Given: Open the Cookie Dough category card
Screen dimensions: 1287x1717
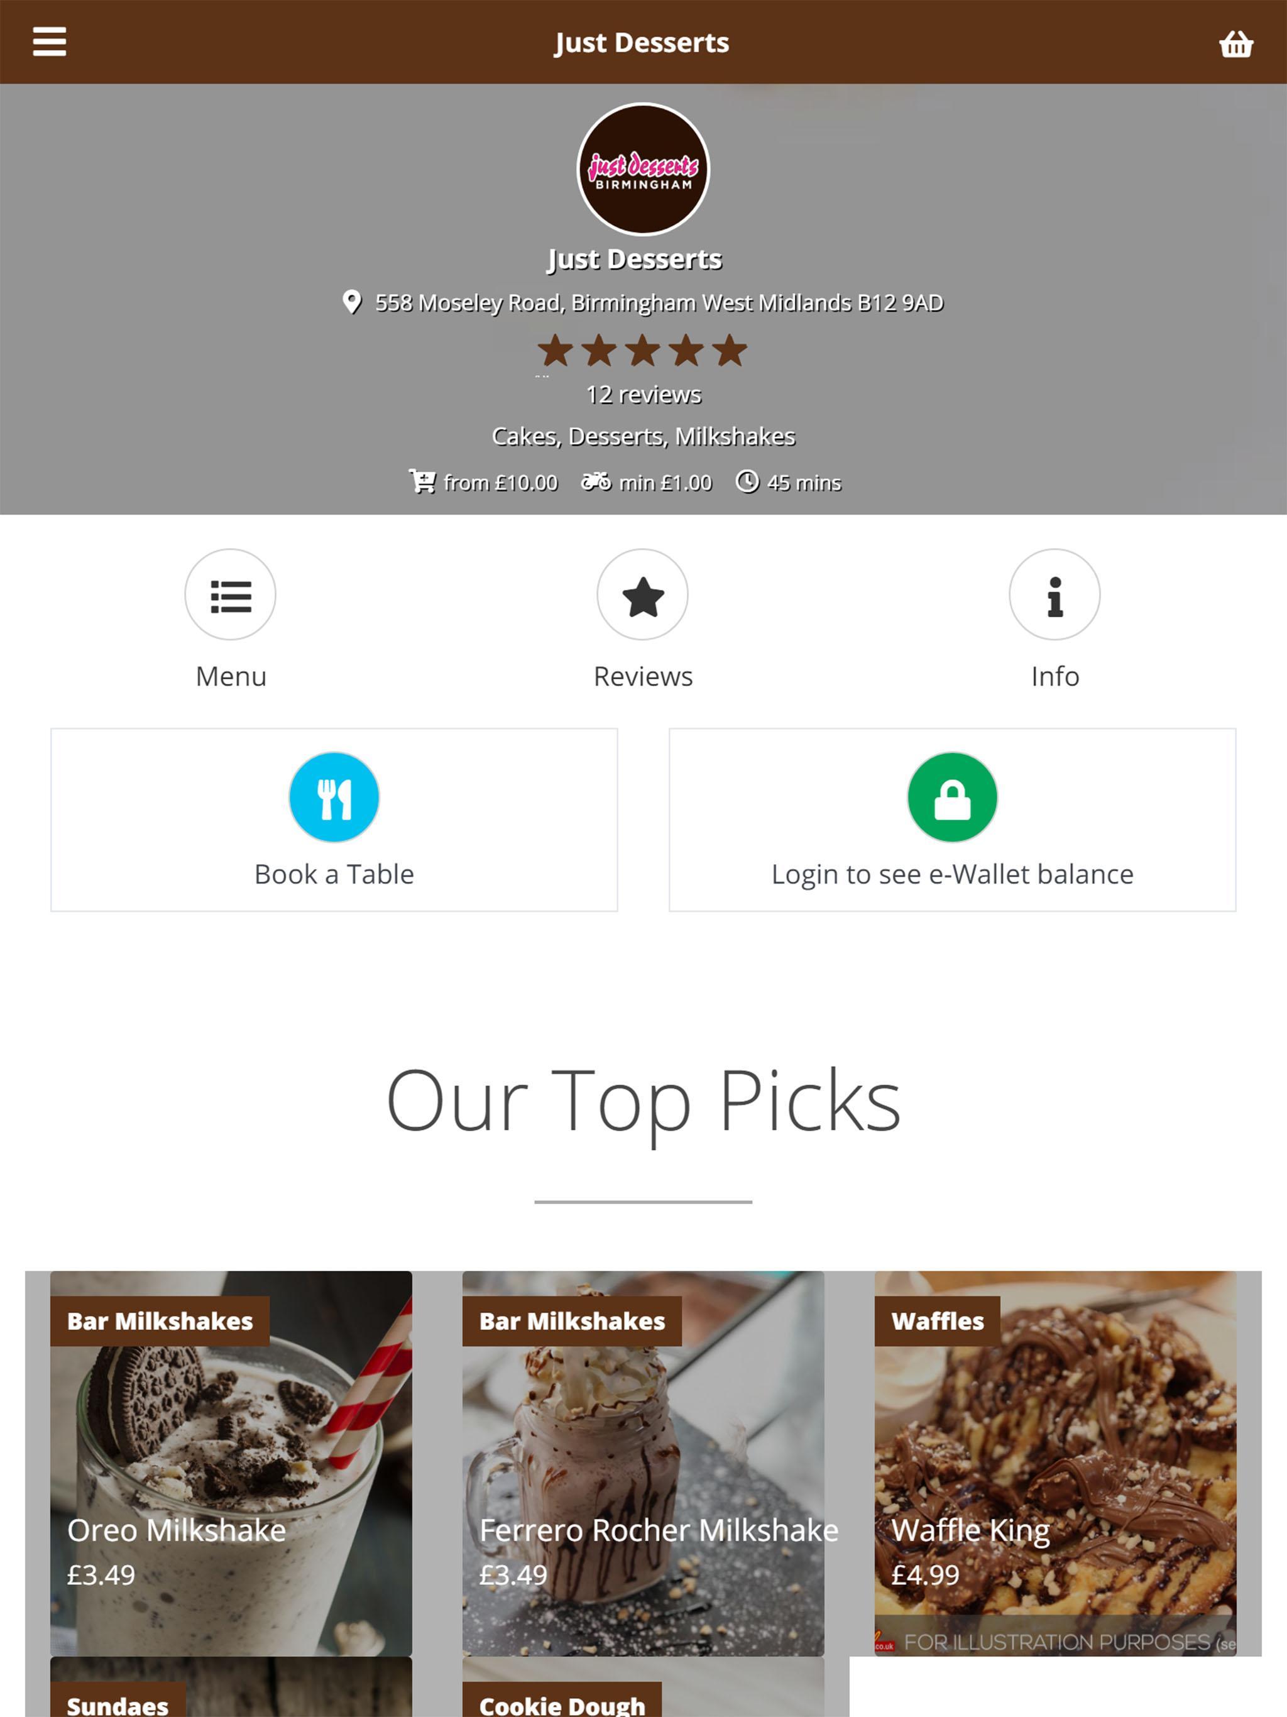Looking at the screenshot, I should (x=643, y=1687).
